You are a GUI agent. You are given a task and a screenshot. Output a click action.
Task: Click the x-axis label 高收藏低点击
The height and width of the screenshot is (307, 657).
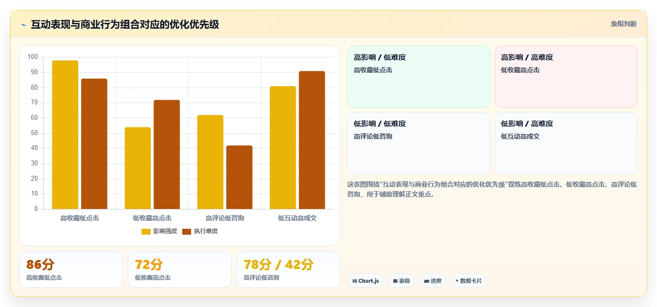tap(80, 218)
